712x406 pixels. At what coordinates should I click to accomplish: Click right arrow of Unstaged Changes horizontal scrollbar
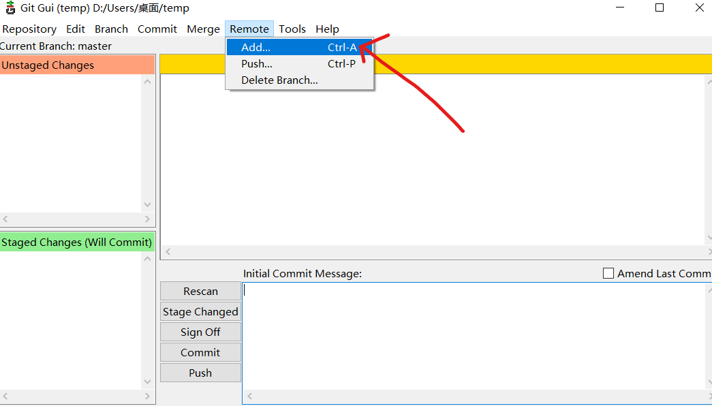(148, 219)
